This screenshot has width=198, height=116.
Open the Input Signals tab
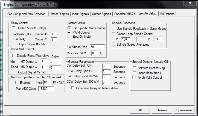click(80, 14)
